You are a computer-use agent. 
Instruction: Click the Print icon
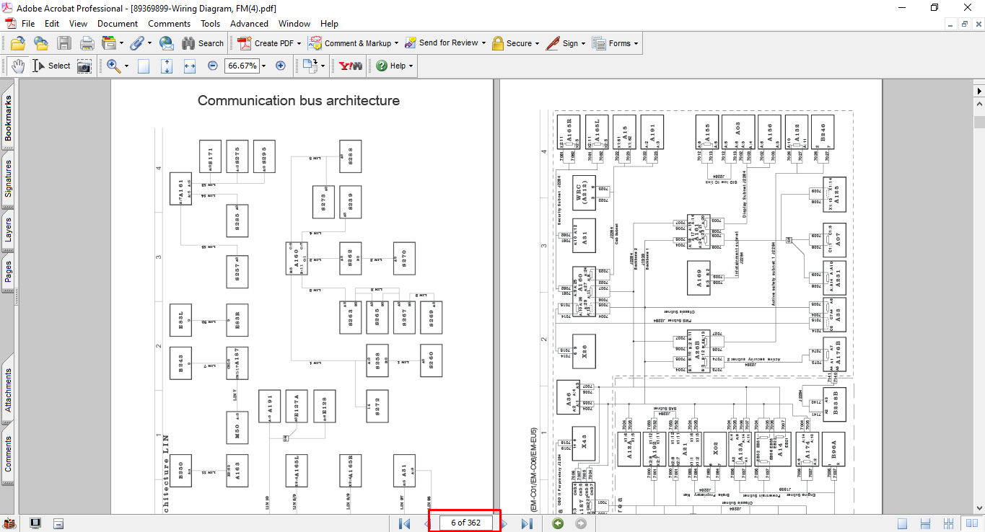[87, 43]
